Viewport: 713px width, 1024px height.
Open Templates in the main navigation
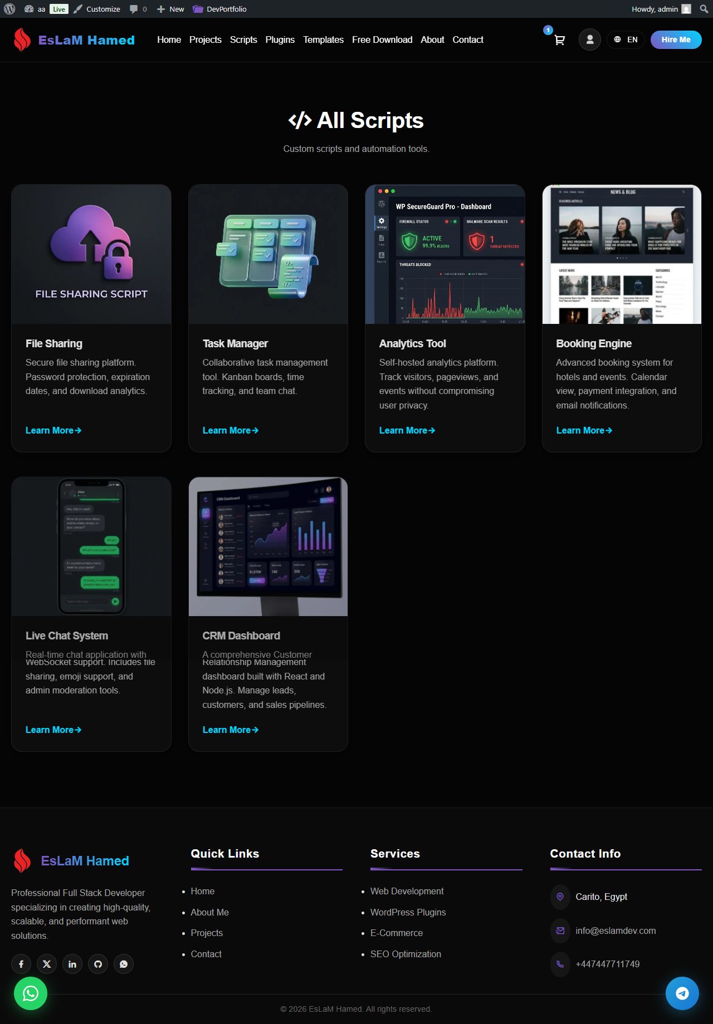click(x=323, y=40)
